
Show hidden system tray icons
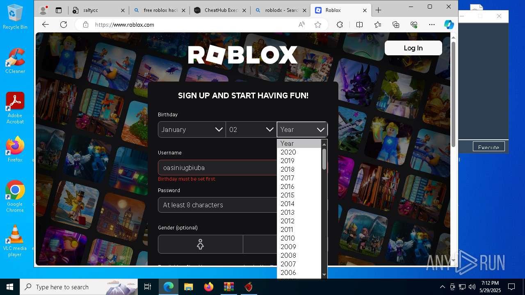pos(442,287)
